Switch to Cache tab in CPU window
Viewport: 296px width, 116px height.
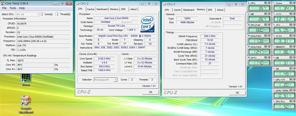tap(90, 9)
